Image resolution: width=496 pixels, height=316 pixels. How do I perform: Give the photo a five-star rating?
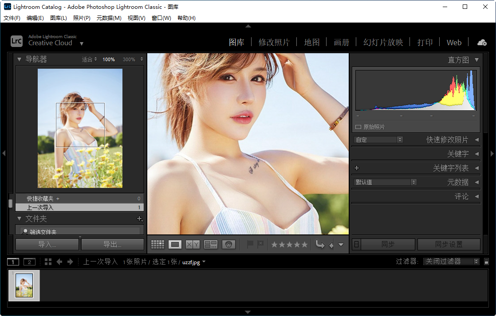(304, 244)
